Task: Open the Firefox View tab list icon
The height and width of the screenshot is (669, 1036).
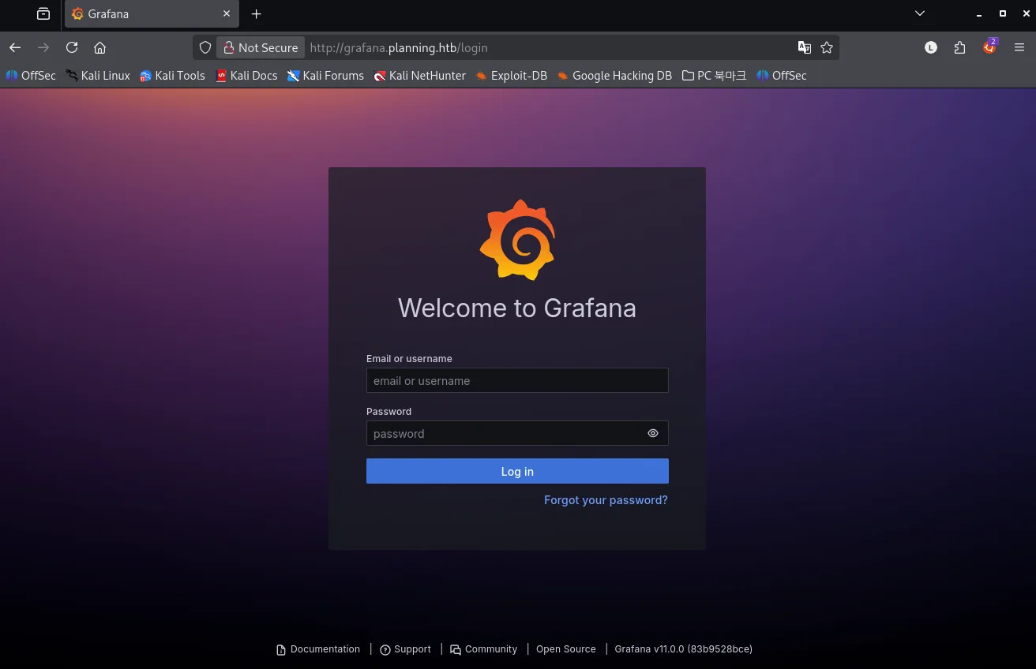Action: click(43, 14)
